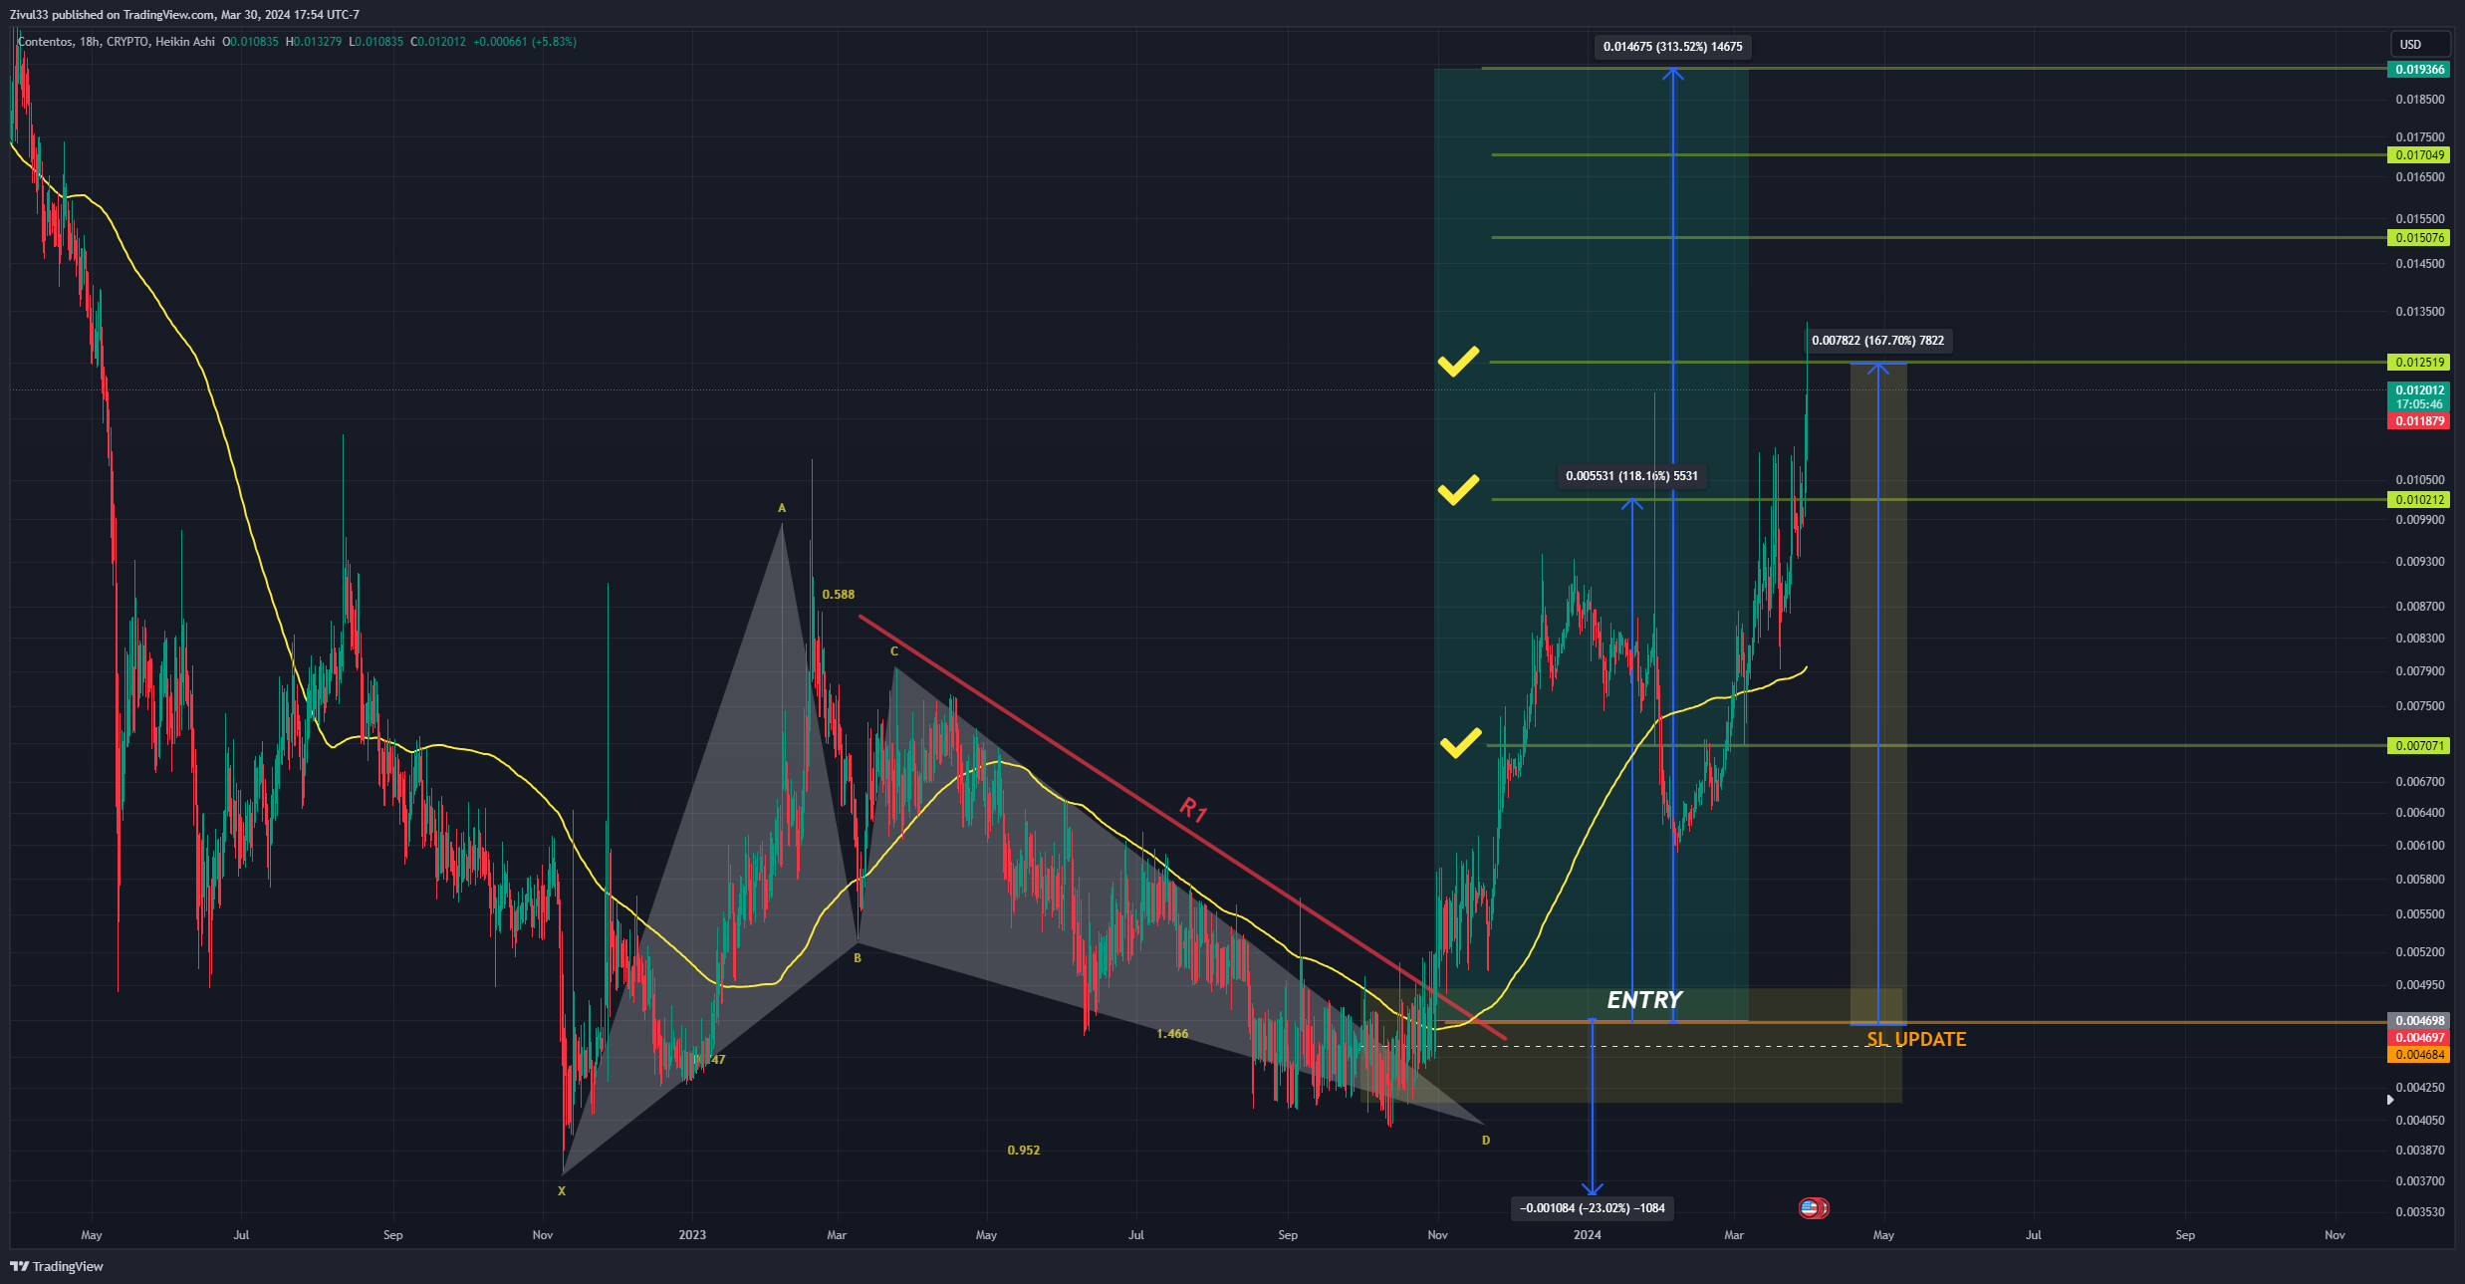Click the red 0.011879 price label

[2419, 421]
